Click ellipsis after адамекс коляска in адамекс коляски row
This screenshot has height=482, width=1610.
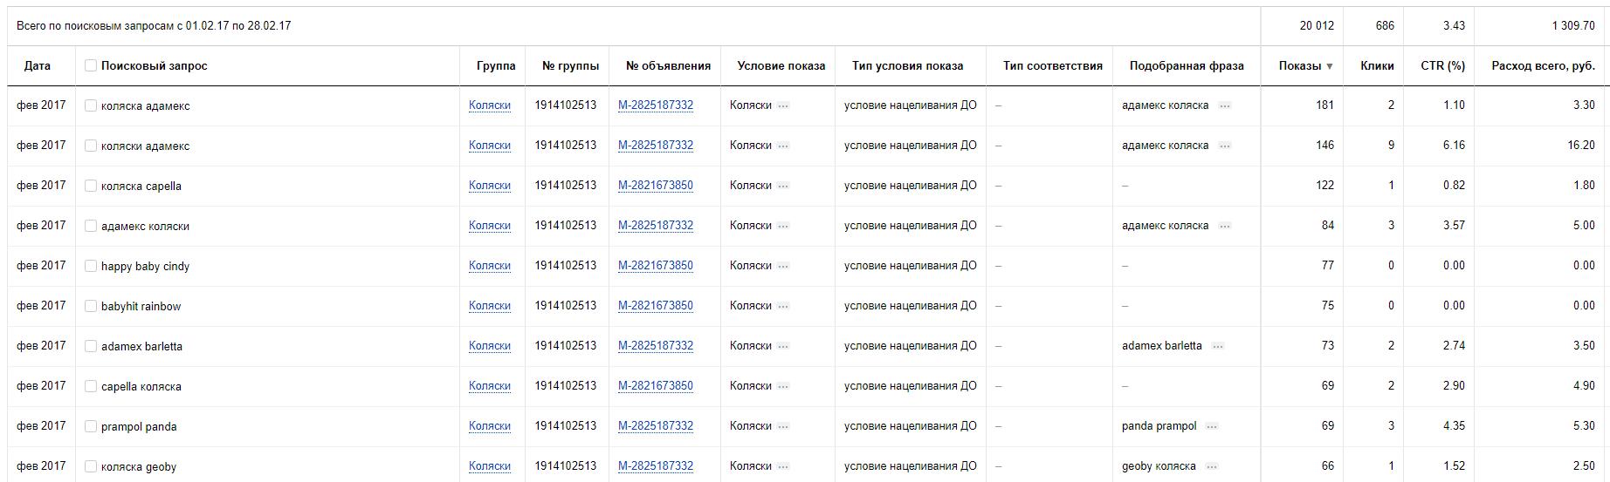1225,226
